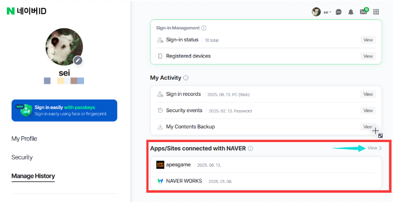The width and height of the screenshot is (402, 206).
Task: Click the '10 total' count text
Action: click(212, 40)
